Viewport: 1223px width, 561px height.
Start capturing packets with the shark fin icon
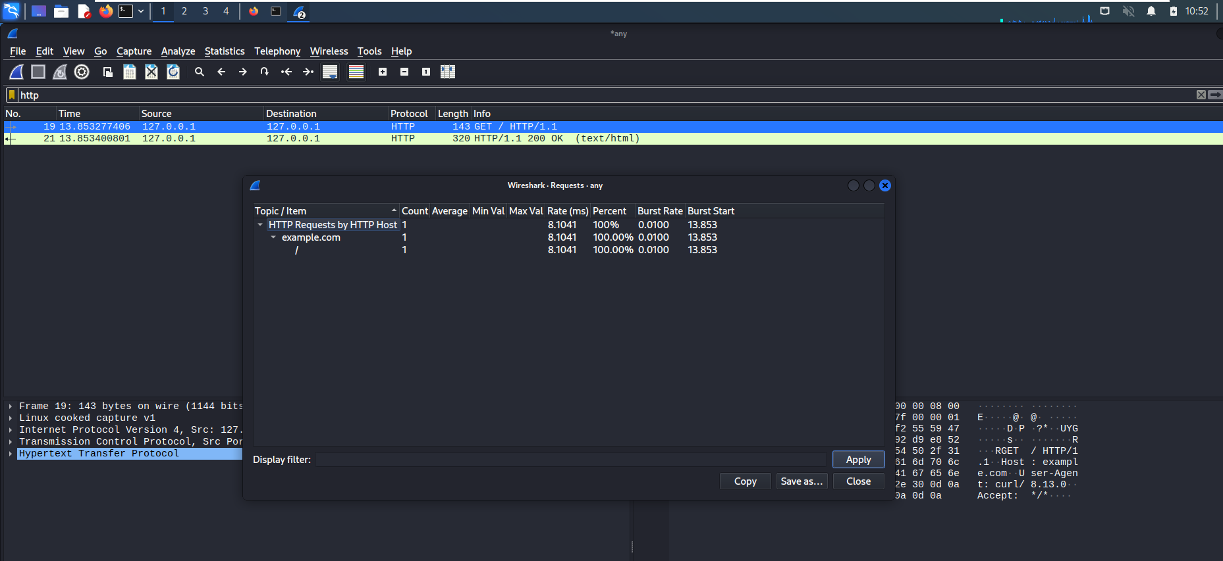16,72
